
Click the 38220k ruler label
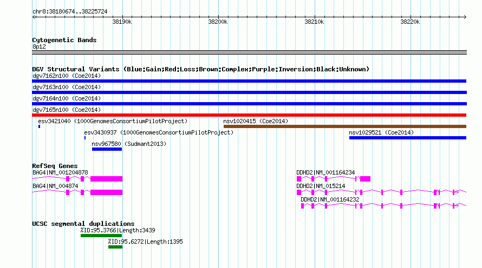pyautogui.click(x=410, y=22)
